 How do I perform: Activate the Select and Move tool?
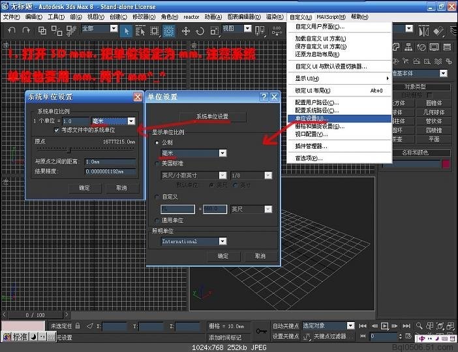[186, 31]
